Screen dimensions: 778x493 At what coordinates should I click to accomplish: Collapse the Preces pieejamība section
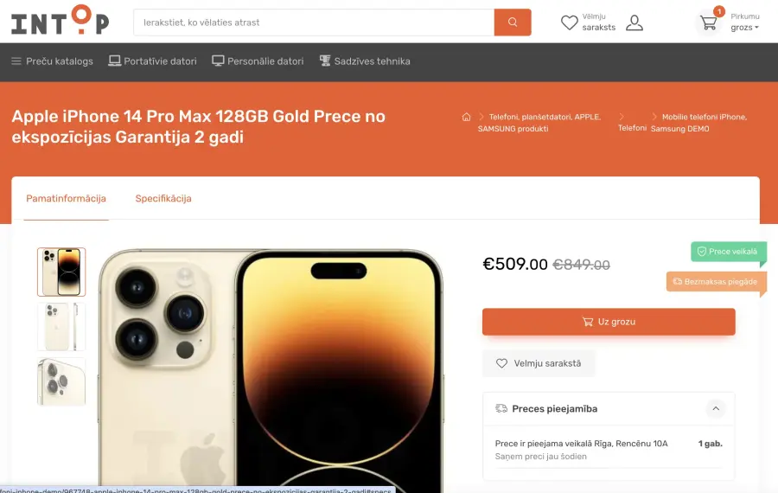(716, 408)
